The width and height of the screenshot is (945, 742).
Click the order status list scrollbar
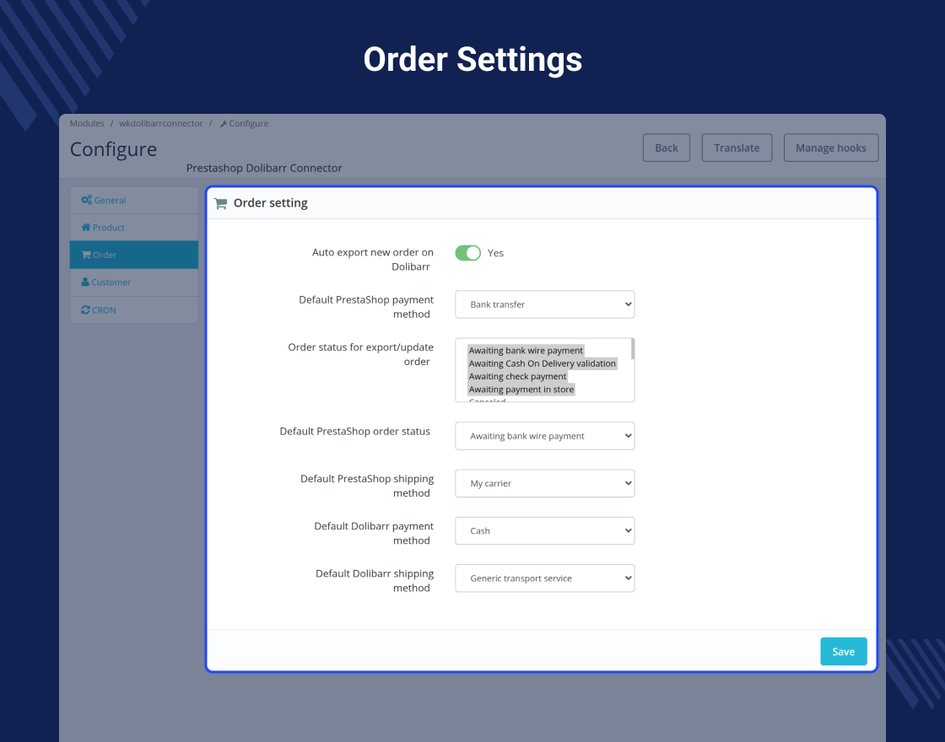(x=632, y=349)
